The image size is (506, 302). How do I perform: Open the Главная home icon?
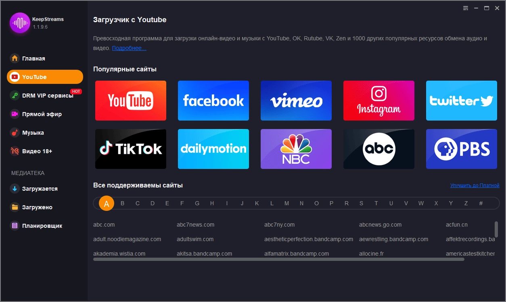15,58
